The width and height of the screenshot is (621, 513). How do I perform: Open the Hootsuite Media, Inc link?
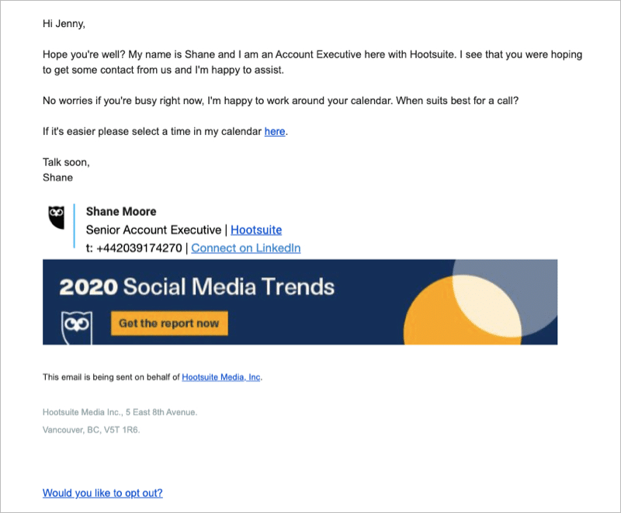tap(221, 377)
